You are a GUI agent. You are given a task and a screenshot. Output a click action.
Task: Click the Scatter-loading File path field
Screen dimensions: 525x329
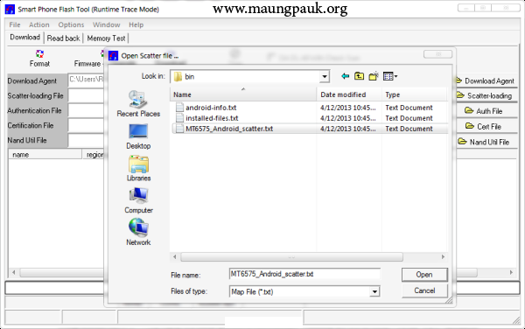[86, 95]
